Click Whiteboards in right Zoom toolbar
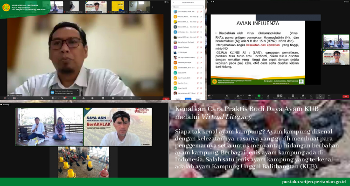Image resolution: width=350 pixels, height=186 pixels. point(320,97)
